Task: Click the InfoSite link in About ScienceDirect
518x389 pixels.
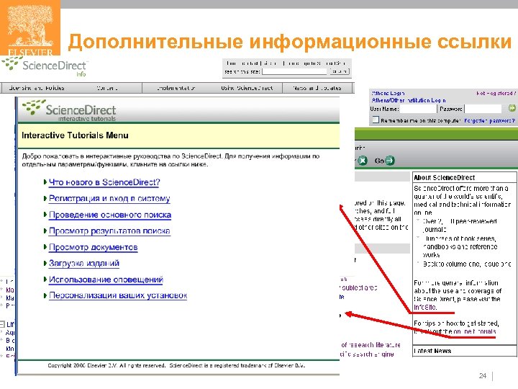Action: (x=424, y=308)
